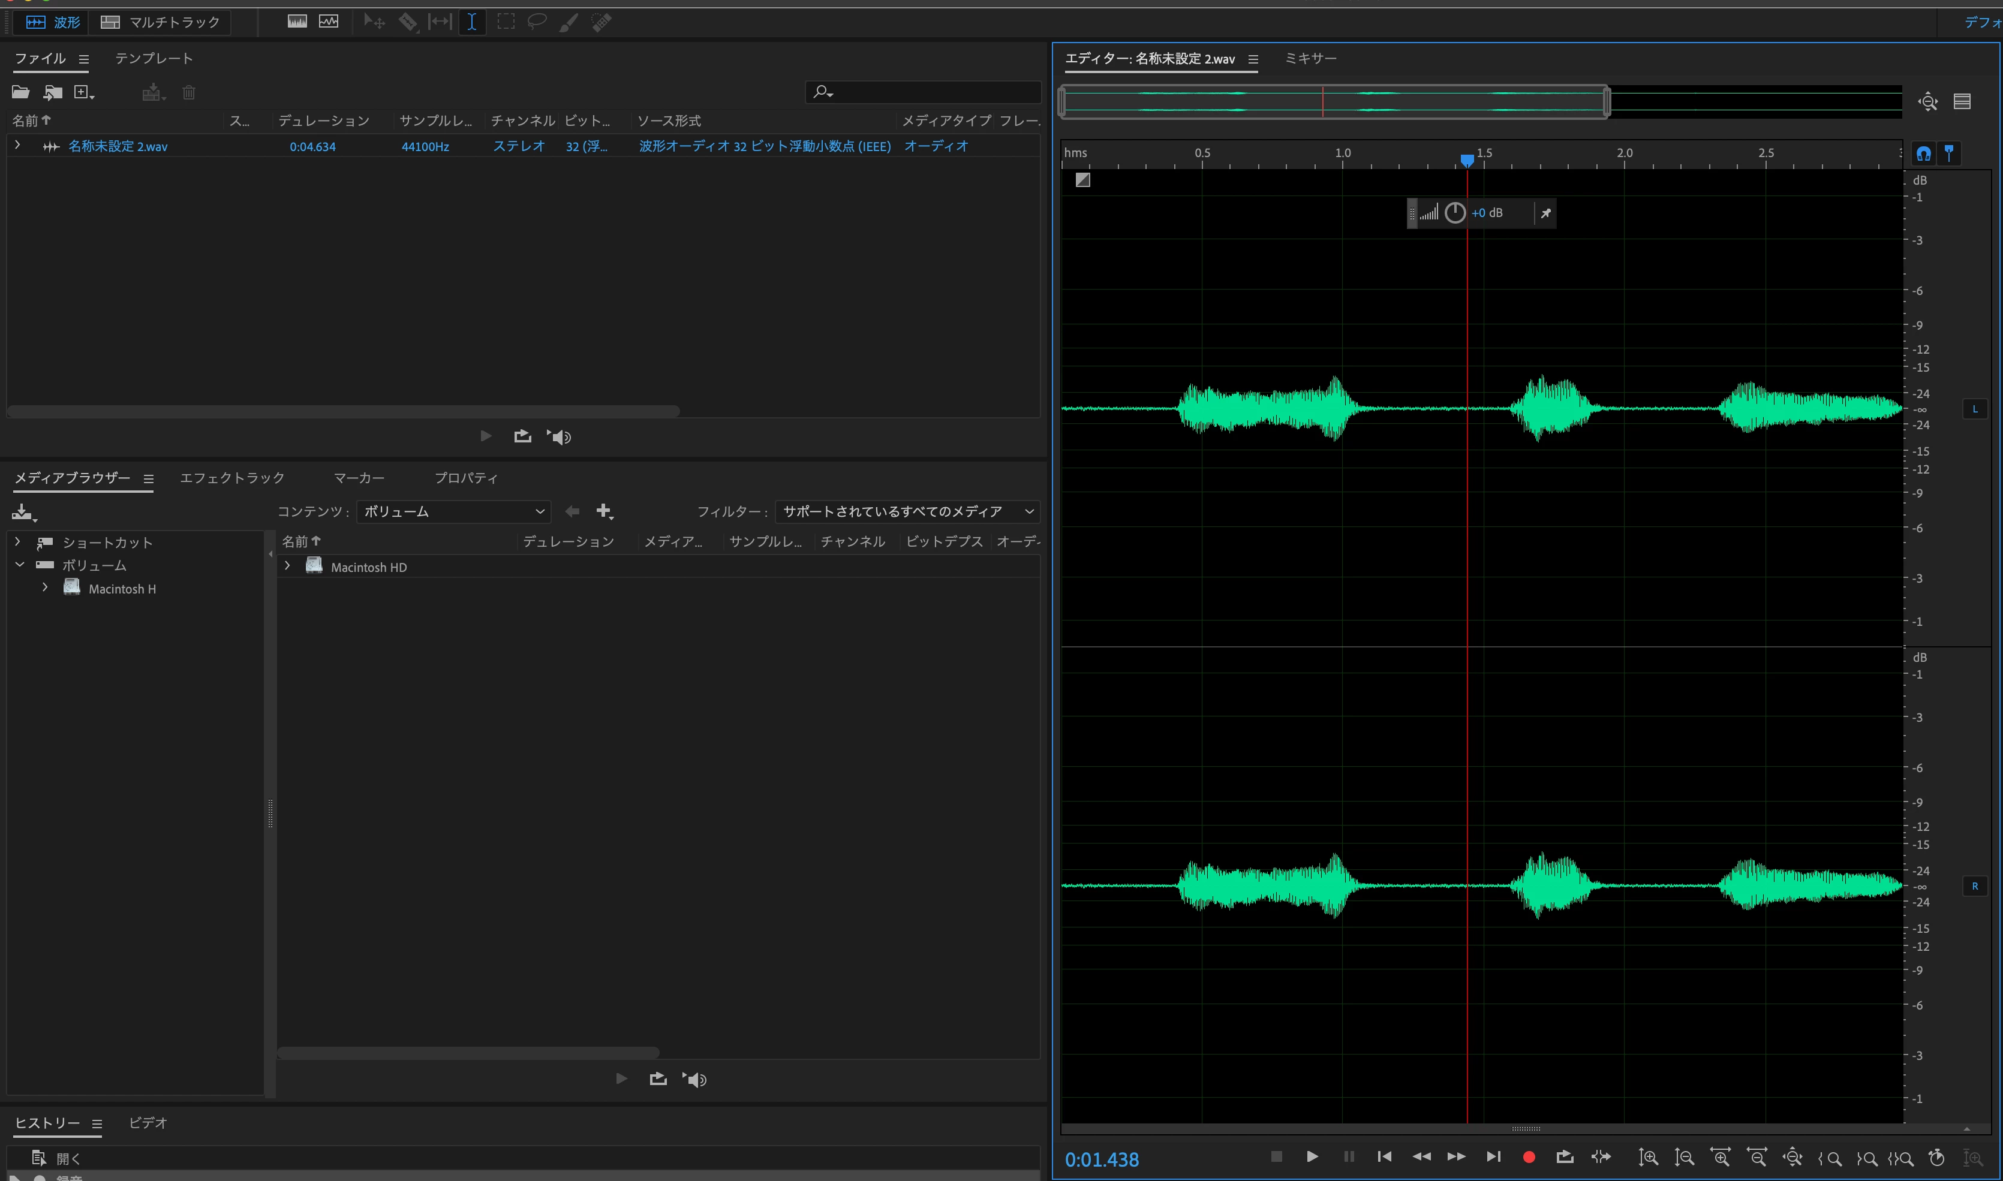This screenshot has height=1181, width=2003.
Task: Expand the ショートカット tree item
Action: coord(19,542)
